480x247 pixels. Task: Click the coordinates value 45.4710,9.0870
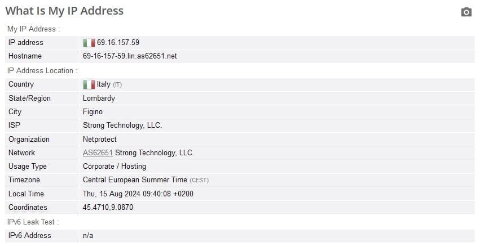108,207
